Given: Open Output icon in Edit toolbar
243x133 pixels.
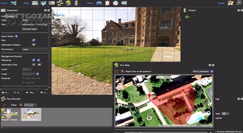Looking at the screenshot, I should click(76, 3).
